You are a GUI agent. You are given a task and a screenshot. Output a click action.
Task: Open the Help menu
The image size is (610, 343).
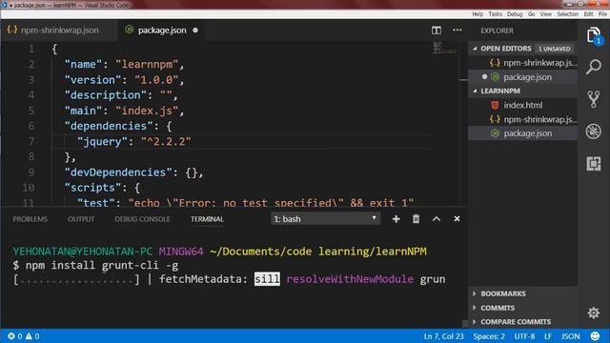pos(478,14)
